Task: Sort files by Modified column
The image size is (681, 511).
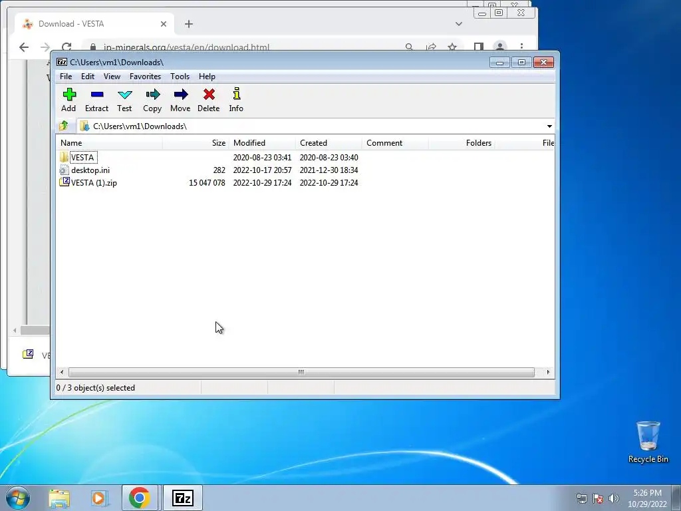Action: click(262, 143)
